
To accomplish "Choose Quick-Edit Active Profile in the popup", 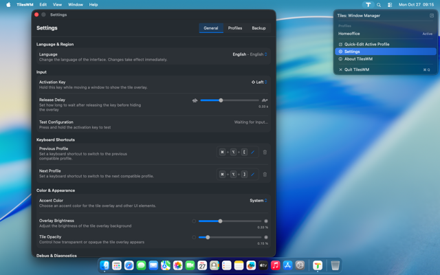I will (386, 44).
